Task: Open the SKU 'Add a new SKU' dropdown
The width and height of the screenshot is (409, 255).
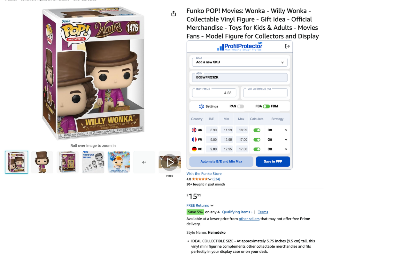Action: 240,62
